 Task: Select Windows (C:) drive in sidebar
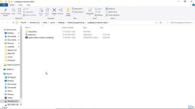[x=12, y=101]
